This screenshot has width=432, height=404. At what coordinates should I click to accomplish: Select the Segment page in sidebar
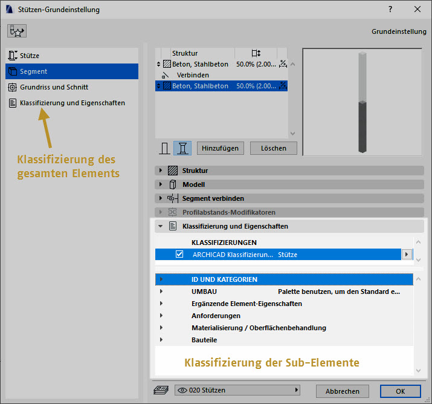[x=72, y=71]
